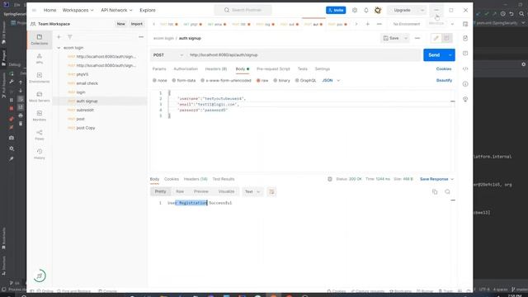Switch to the Tests tab
This screenshot has width=528, height=297.
(x=303, y=68)
